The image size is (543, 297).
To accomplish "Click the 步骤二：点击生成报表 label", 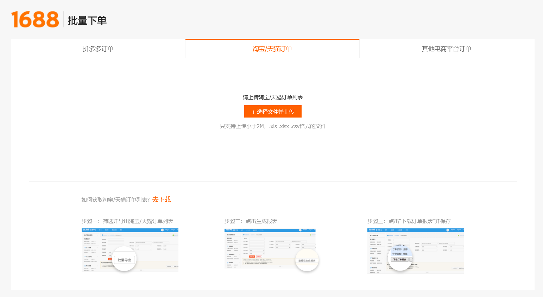I will [251, 221].
